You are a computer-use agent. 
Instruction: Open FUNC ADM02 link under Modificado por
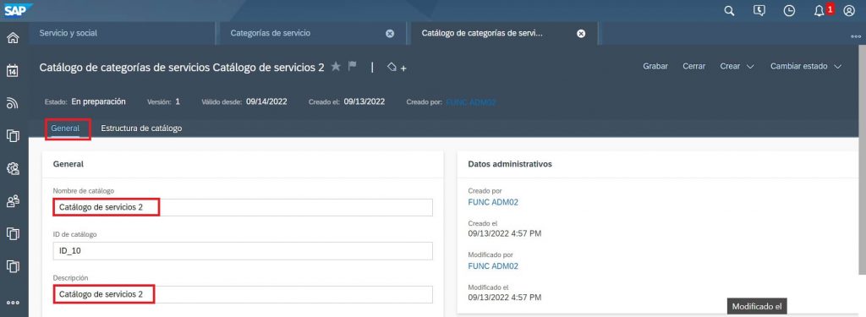[493, 266]
